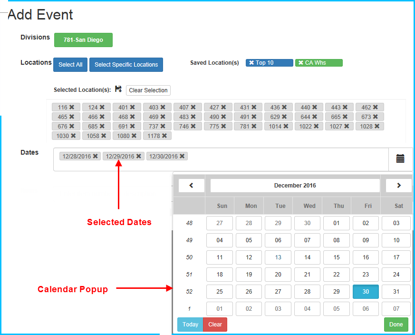Remove the 12/29/2016 date with its X icon

(138, 156)
